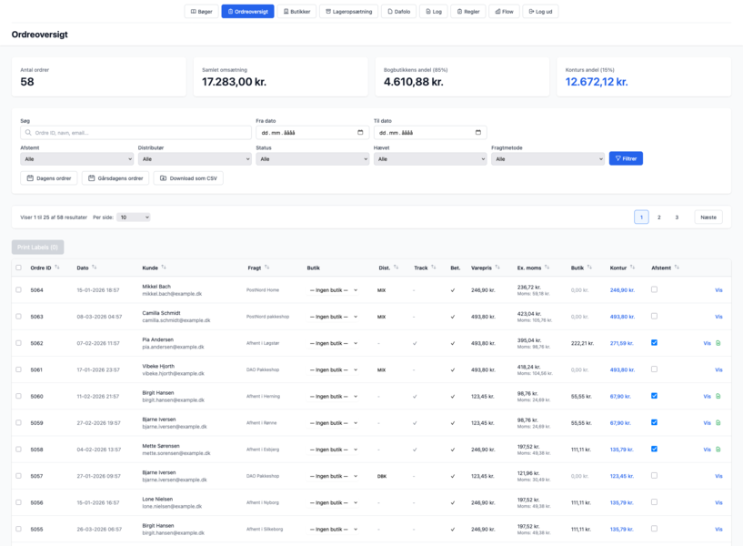Open the Fragtmetode filter dropdown
Screen dimensions: 743x546
[x=547, y=159]
